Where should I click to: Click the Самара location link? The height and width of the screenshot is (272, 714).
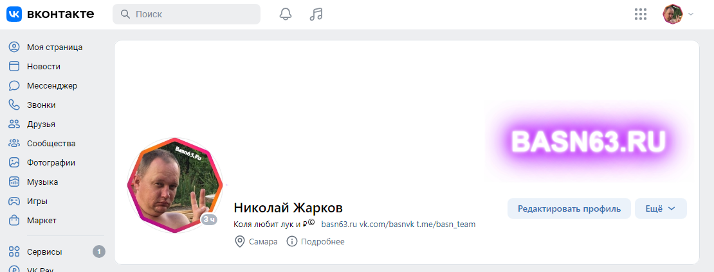[263, 242]
